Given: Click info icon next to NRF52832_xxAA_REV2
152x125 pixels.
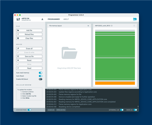Looking at the screenshot, I should click(112, 26).
